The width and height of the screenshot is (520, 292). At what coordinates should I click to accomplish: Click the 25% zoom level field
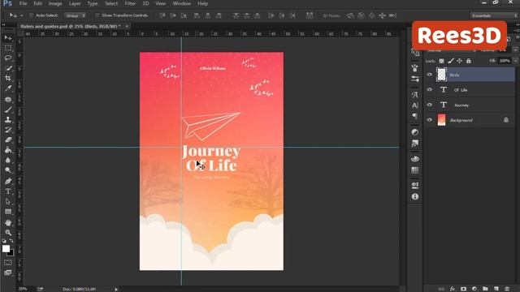pyautogui.click(x=23, y=290)
